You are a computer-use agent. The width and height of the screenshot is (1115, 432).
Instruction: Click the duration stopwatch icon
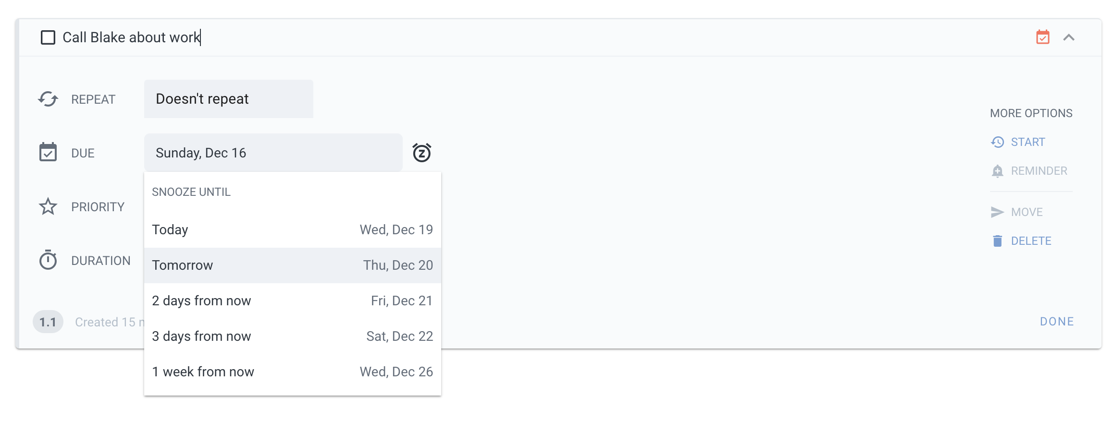click(x=48, y=260)
